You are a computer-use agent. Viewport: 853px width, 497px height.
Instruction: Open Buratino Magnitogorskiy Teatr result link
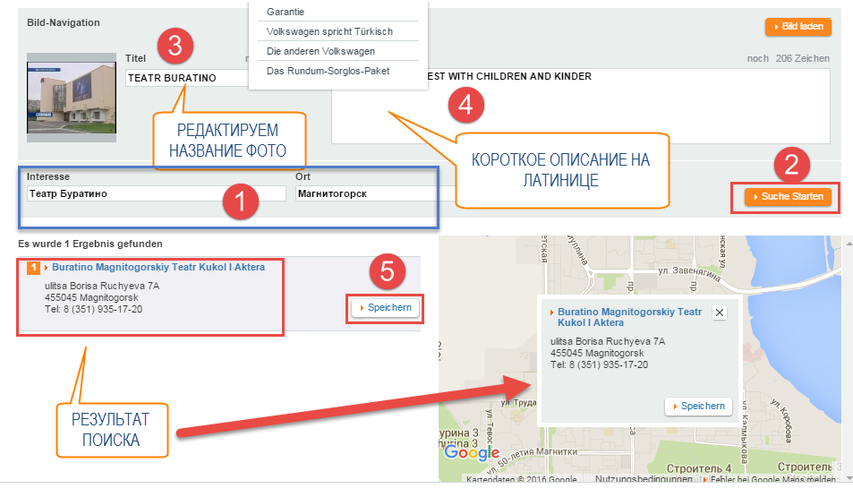pos(165,267)
